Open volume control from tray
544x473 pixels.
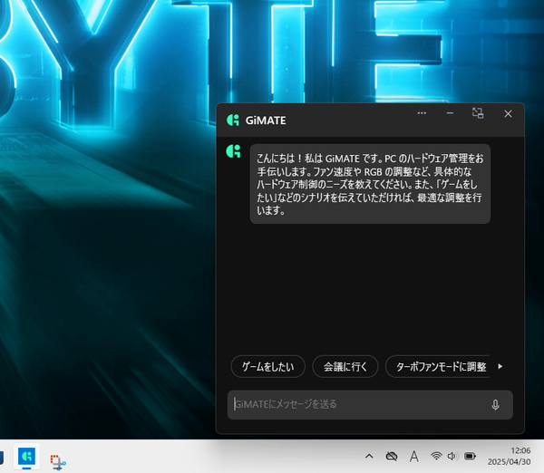pyautogui.click(x=452, y=457)
